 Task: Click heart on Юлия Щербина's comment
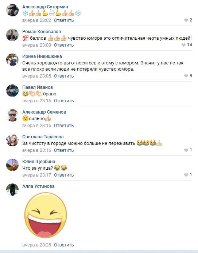coord(186,175)
